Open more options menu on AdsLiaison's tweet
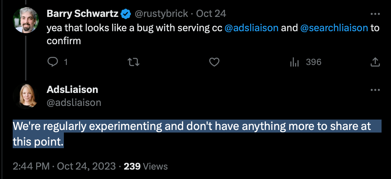This screenshot has height=179, width=391. point(375,90)
